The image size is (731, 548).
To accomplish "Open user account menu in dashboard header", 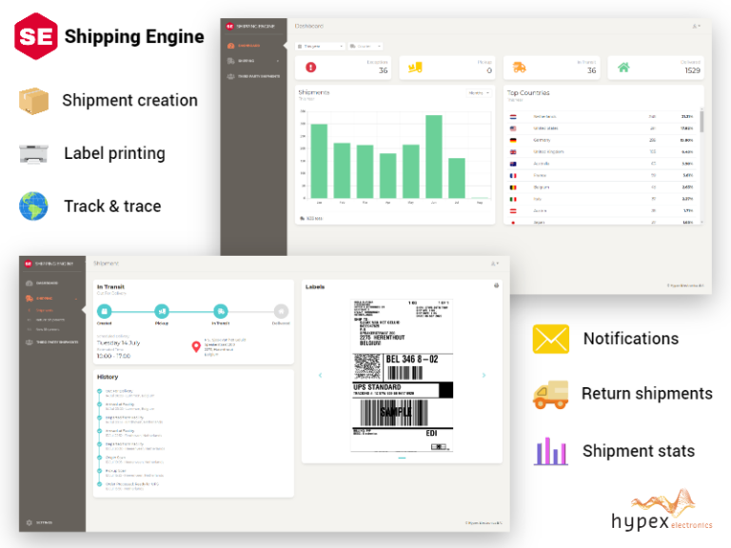I will tap(697, 26).
